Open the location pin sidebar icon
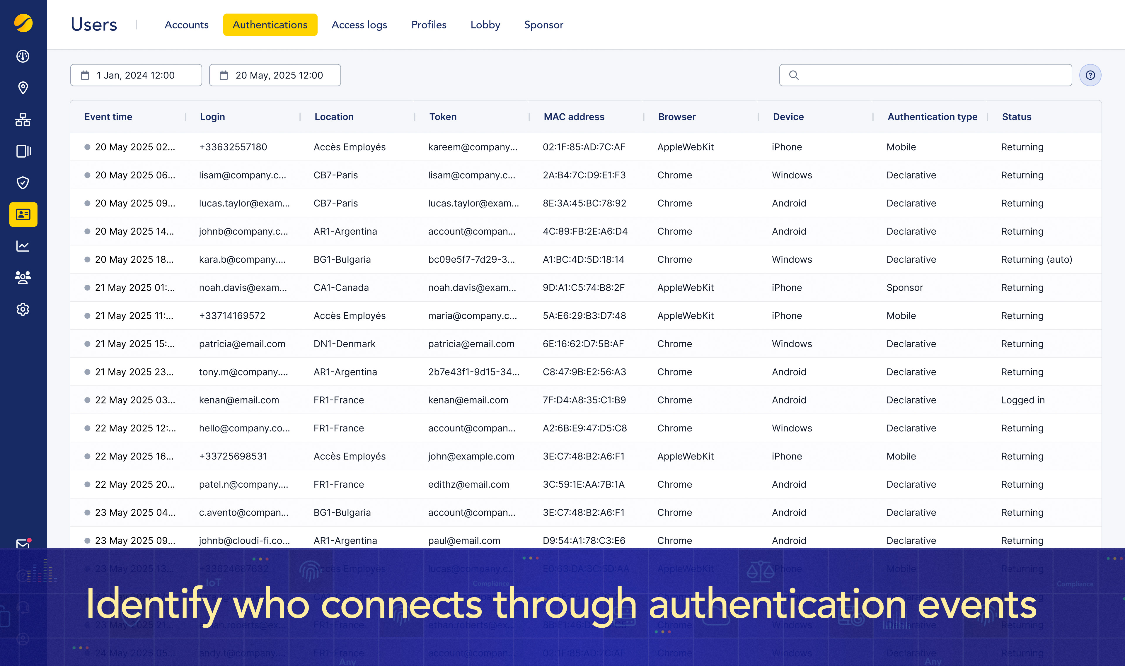Screen dimensions: 1125x666 pos(23,88)
